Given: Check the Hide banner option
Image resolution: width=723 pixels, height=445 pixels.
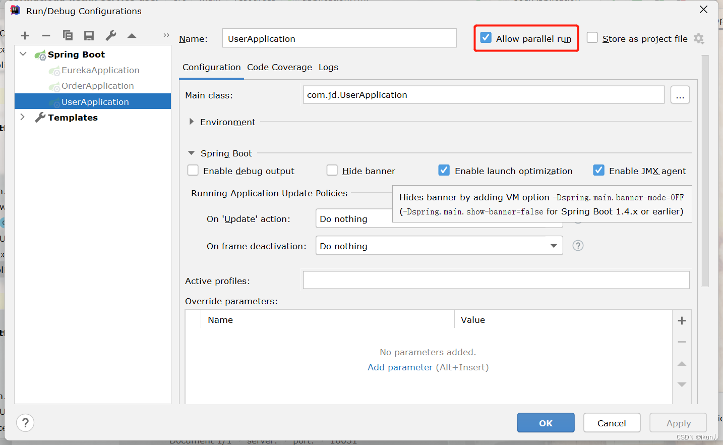Looking at the screenshot, I should point(332,171).
